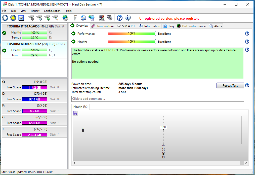This screenshot has height=175, width=255.
Task: Click the disk test icon with green checkmark
Action: point(47,18)
